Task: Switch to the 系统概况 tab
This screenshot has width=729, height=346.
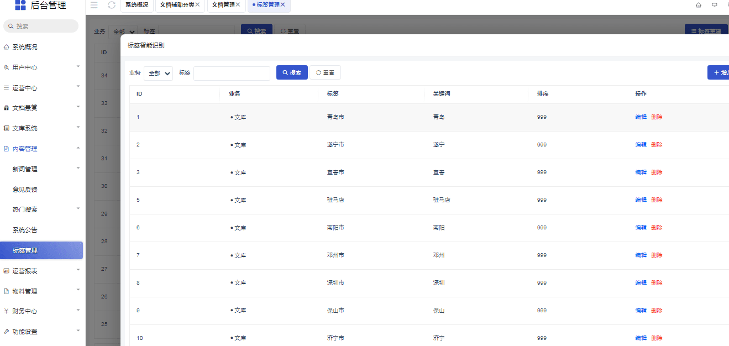Action: (137, 4)
